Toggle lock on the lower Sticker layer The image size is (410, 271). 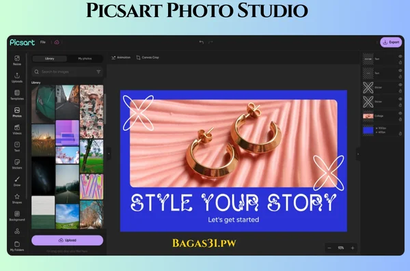(400, 105)
